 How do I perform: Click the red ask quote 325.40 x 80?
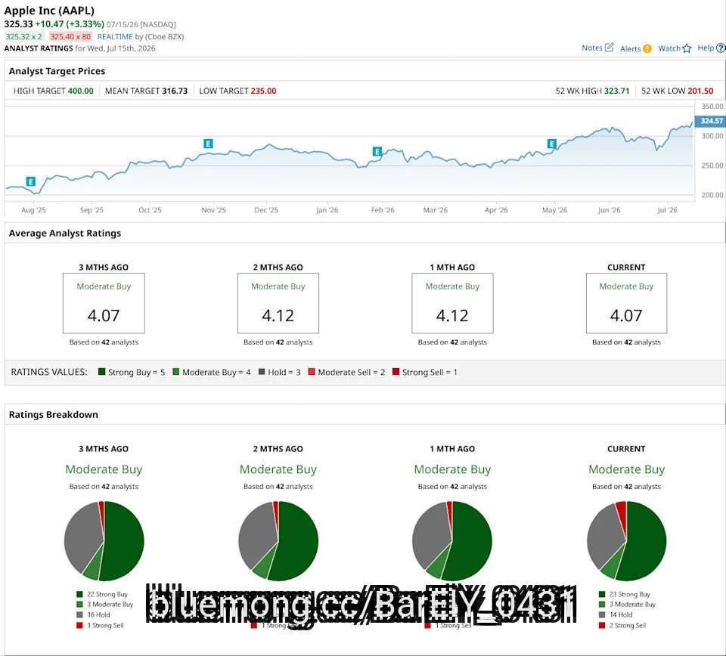[x=70, y=36]
